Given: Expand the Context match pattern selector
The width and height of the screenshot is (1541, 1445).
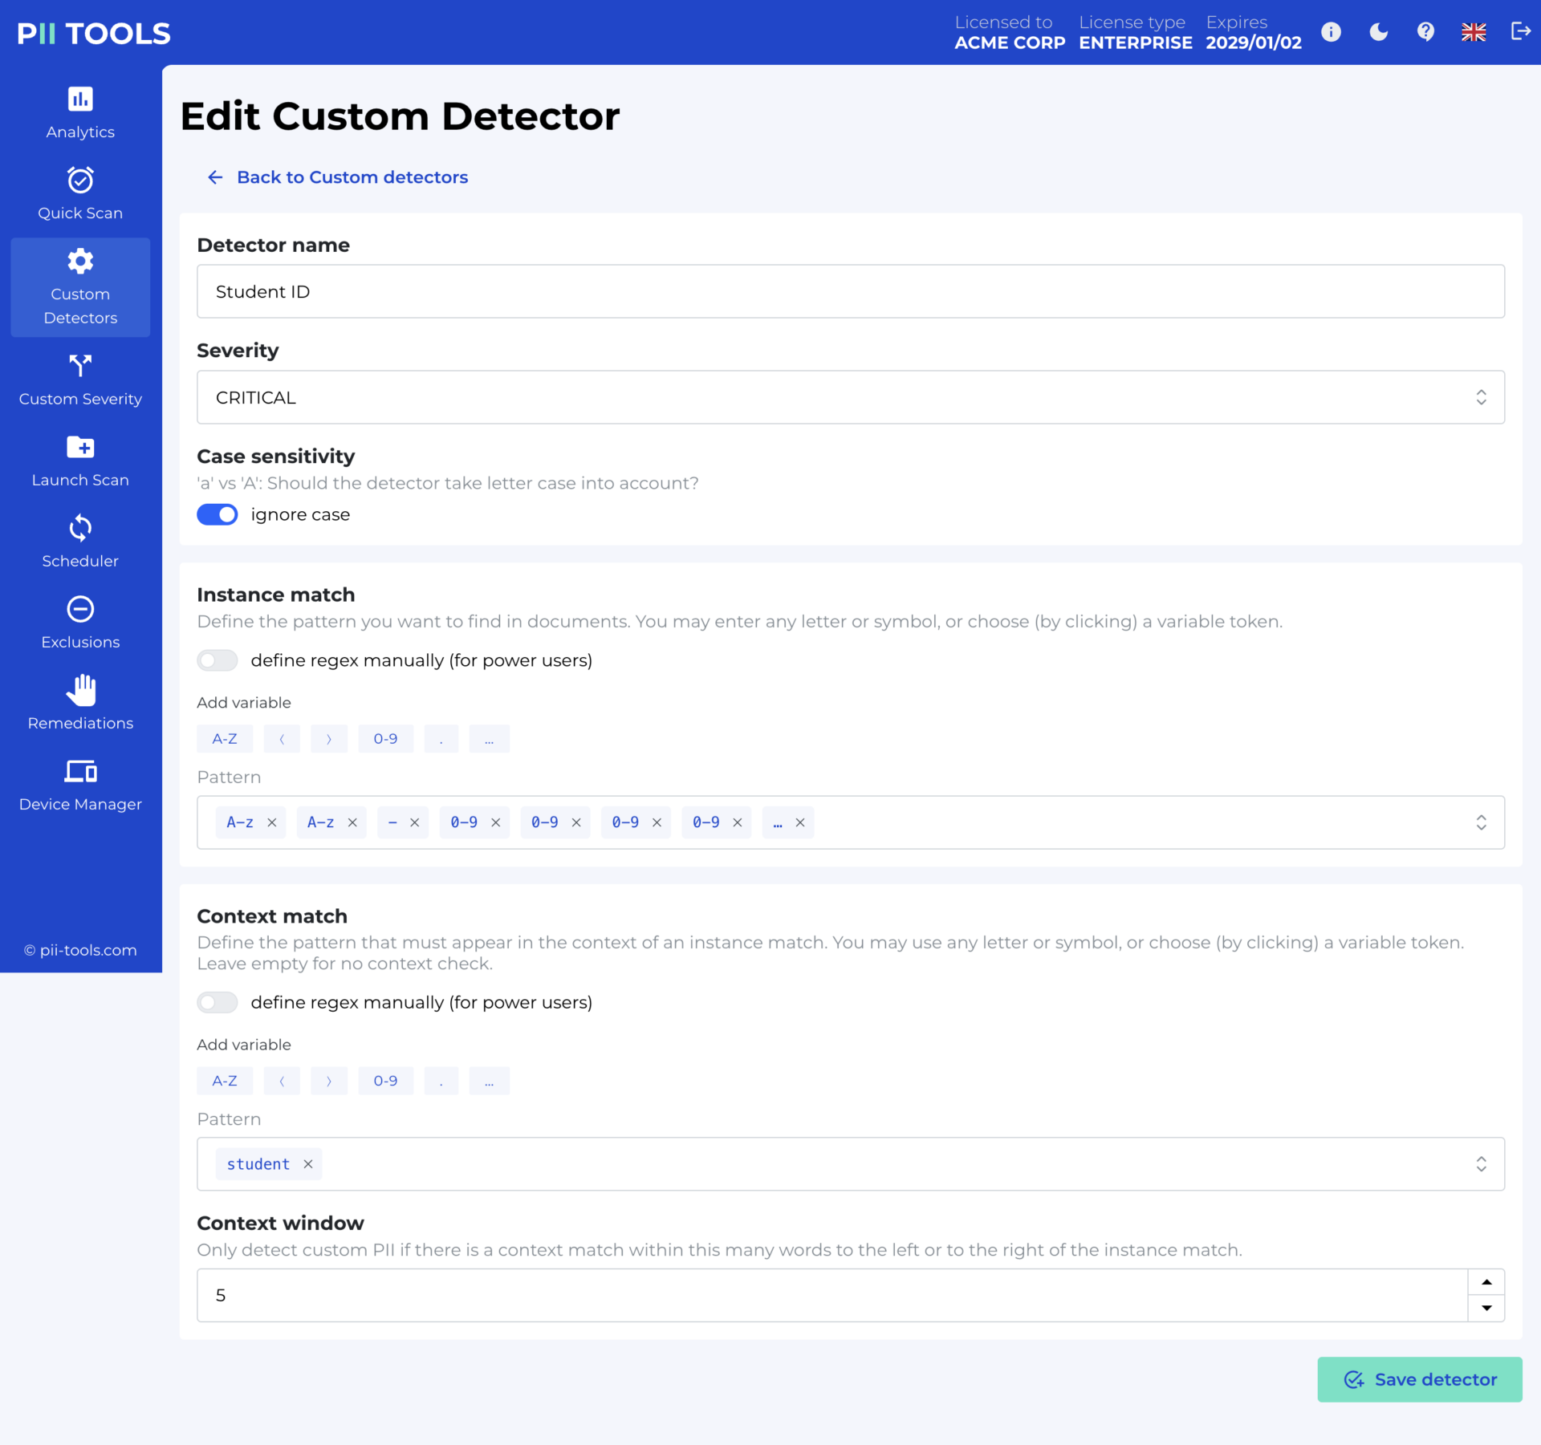Looking at the screenshot, I should [x=1481, y=1164].
